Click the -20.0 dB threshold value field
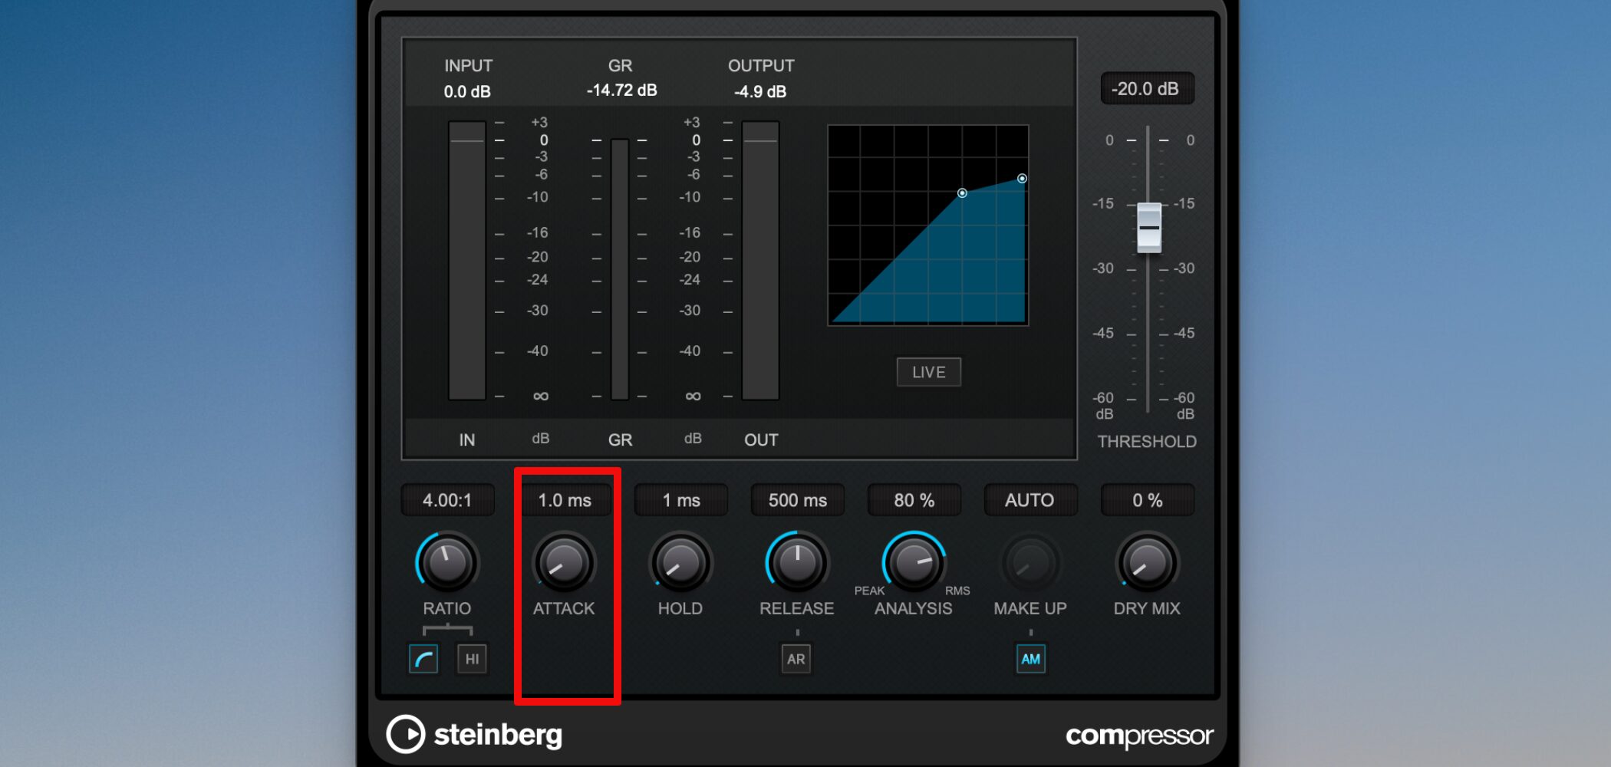Viewport: 1611px width, 767px height. 1147,88
